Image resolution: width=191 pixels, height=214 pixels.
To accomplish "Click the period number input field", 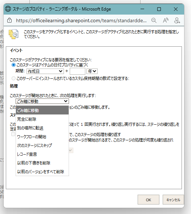I will [77, 71].
